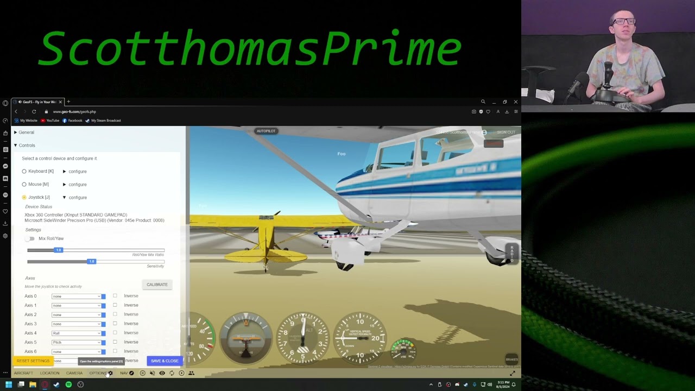Image resolution: width=695 pixels, height=391 pixels.
Task: Check Inverse for Axis 4
Action: pyautogui.click(x=115, y=333)
